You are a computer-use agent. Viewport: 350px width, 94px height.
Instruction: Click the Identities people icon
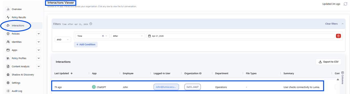(x=8, y=42)
